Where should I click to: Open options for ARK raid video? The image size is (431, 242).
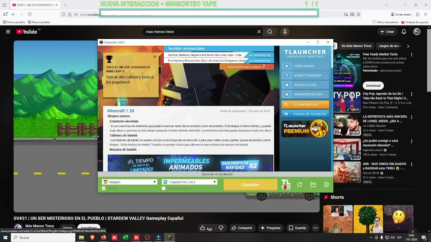(x=411, y=164)
